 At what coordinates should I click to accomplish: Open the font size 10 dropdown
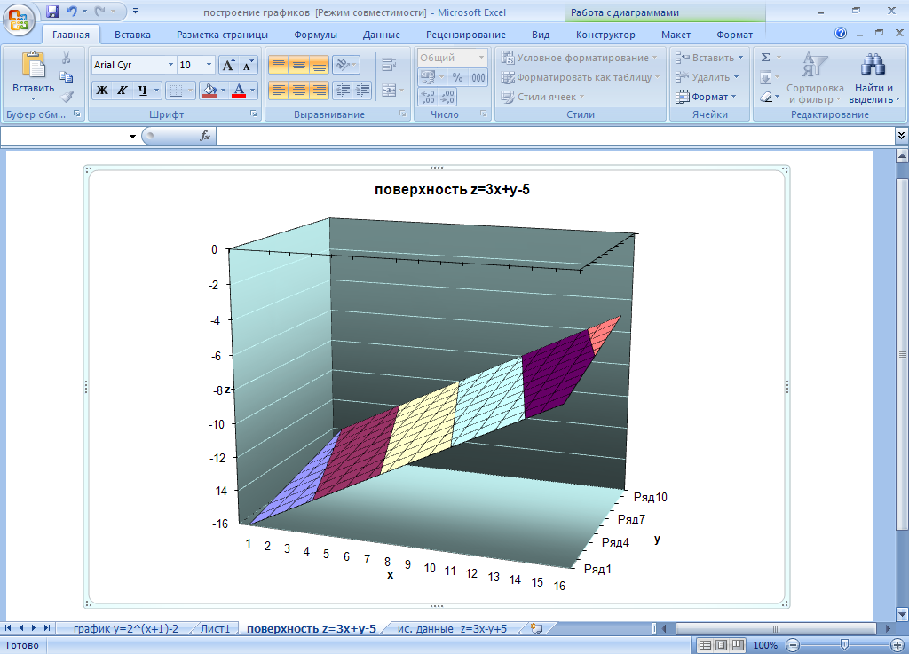click(209, 65)
